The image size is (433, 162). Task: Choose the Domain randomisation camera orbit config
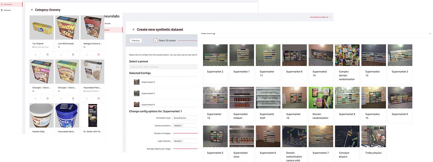pyautogui.click(x=295, y=144)
